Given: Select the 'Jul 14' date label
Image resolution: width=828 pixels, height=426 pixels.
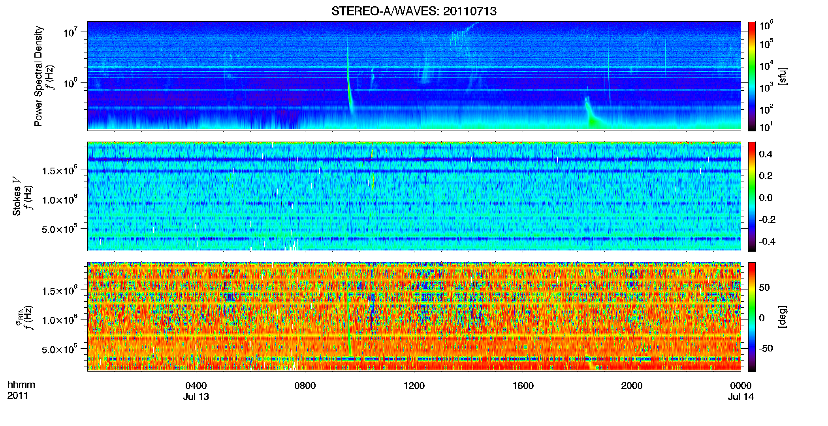Looking at the screenshot, I should click(x=741, y=397).
